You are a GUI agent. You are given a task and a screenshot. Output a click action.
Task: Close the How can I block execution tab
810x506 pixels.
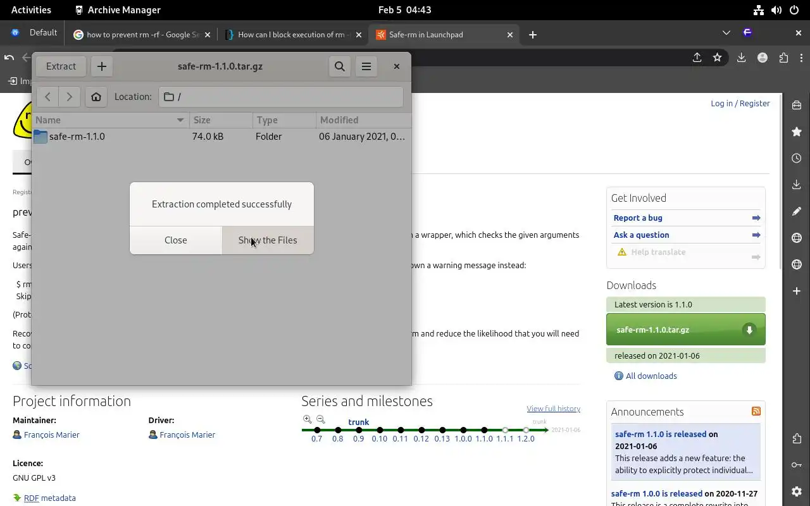pyautogui.click(x=359, y=35)
